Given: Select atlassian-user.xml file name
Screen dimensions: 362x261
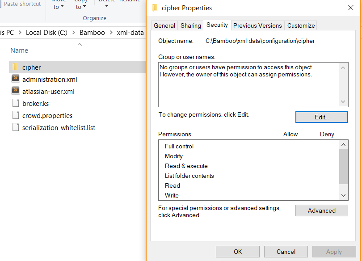Looking at the screenshot, I should pyautogui.click(x=48, y=91).
